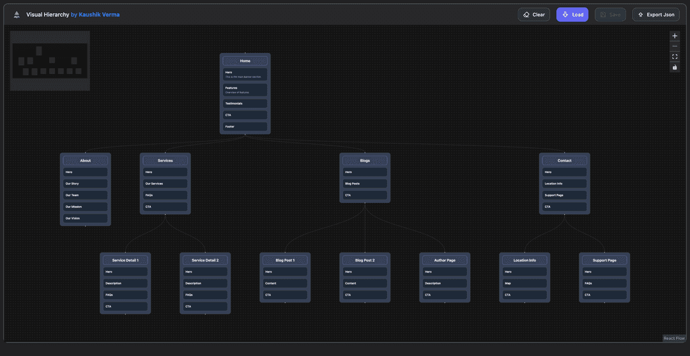The width and height of the screenshot is (690, 356).
Task: Open the React Flow attribution link
Action: click(x=674, y=338)
